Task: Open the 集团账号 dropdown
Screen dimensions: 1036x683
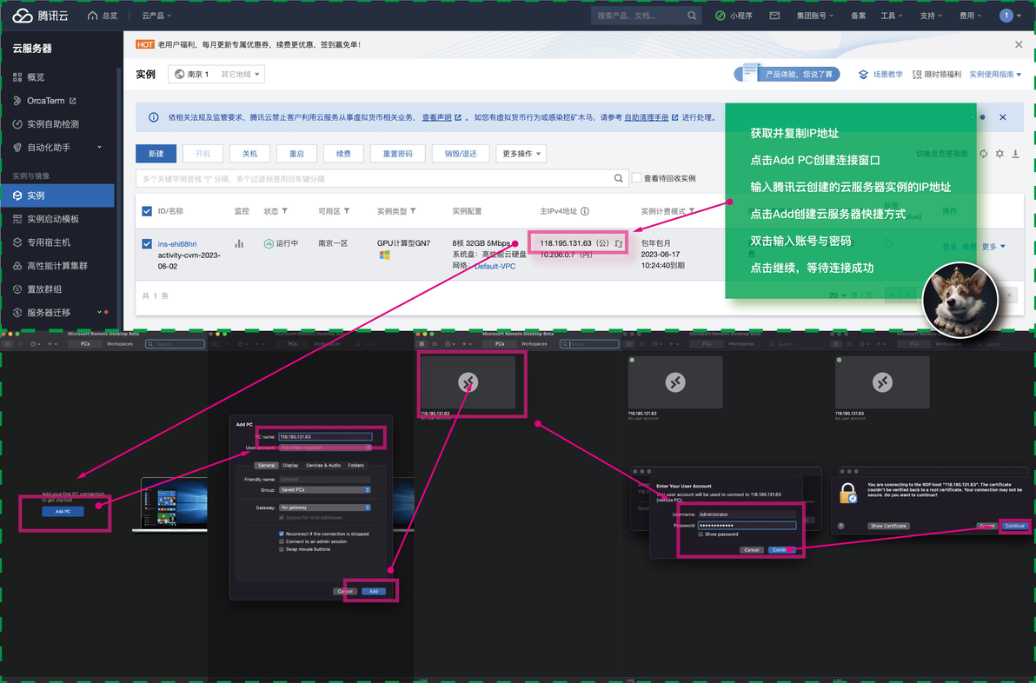Action: tap(814, 15)
